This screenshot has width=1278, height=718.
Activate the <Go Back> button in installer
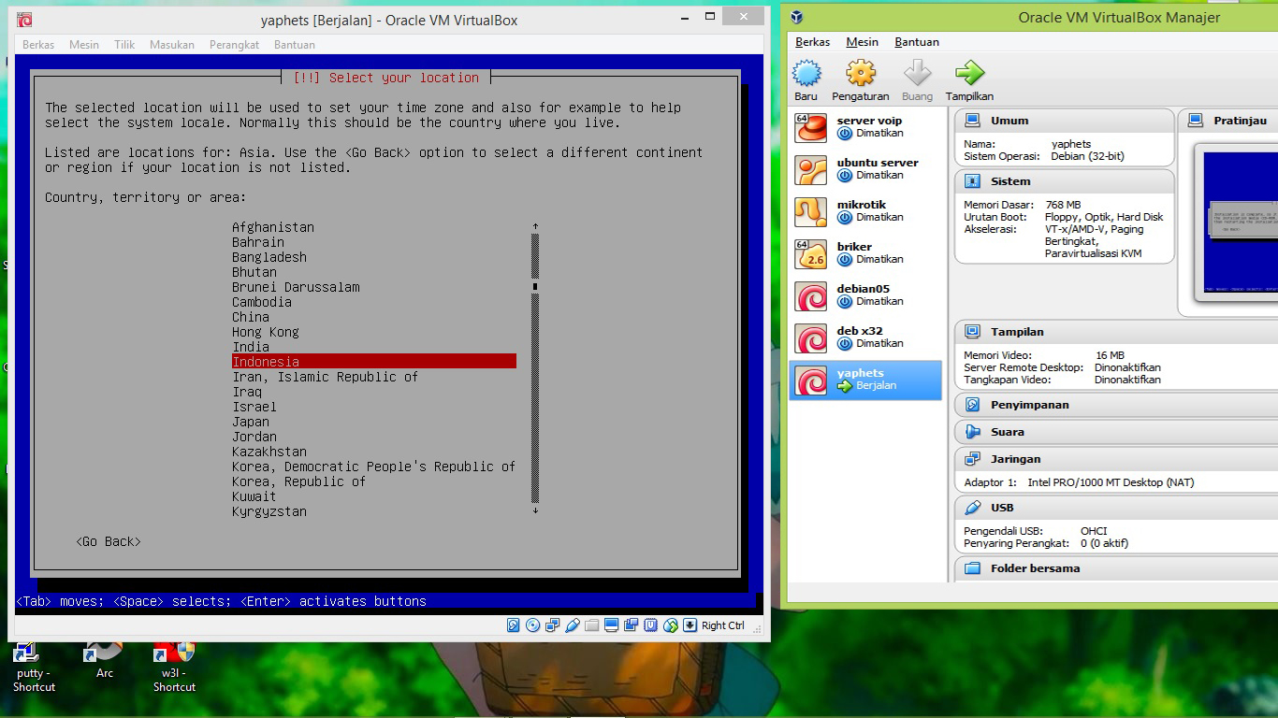pos(109,541)
